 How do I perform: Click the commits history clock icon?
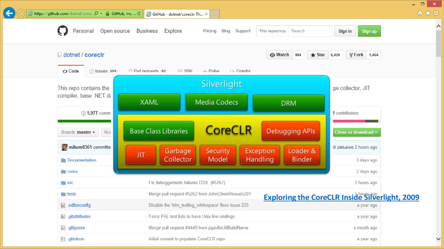coord(83,113)
